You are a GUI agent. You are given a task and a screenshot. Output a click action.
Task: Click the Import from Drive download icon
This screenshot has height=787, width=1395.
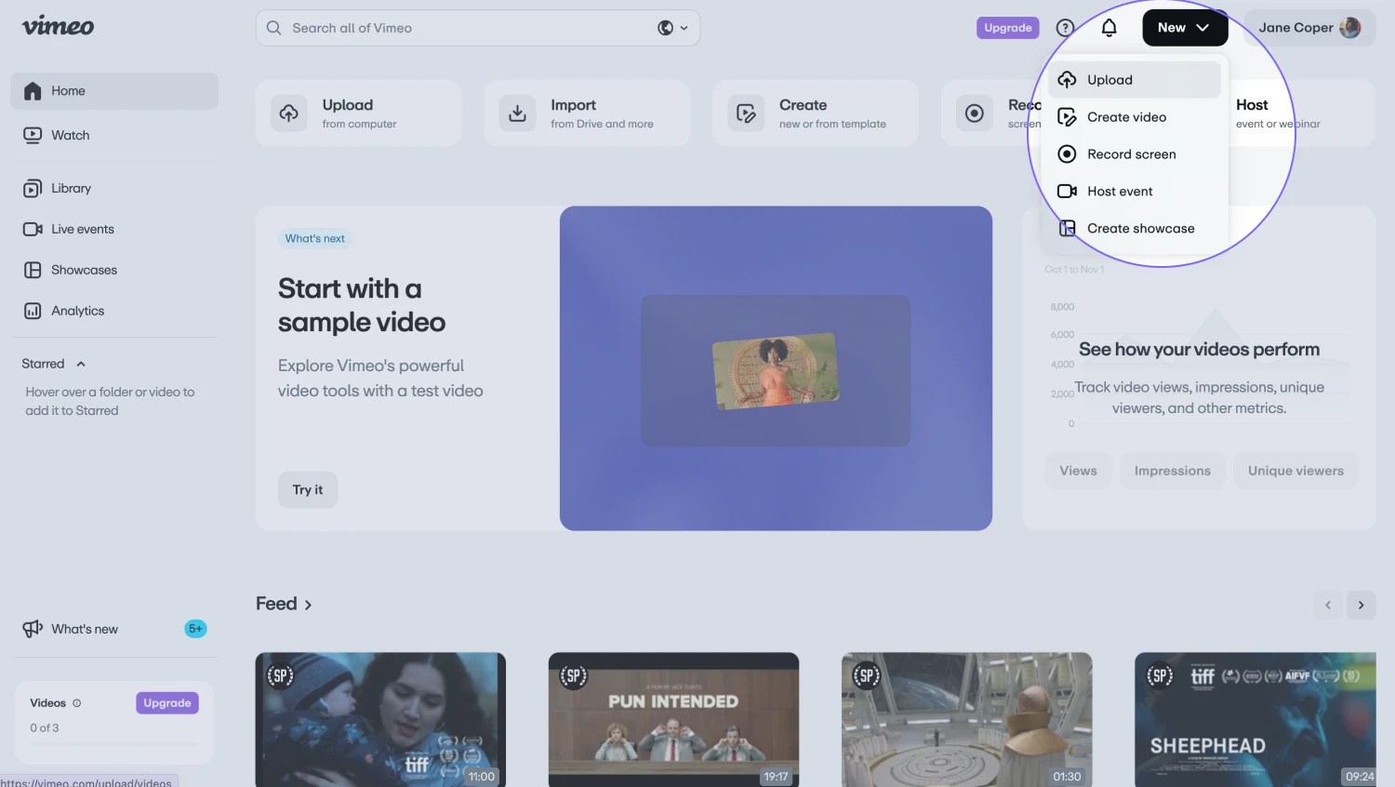518,113
